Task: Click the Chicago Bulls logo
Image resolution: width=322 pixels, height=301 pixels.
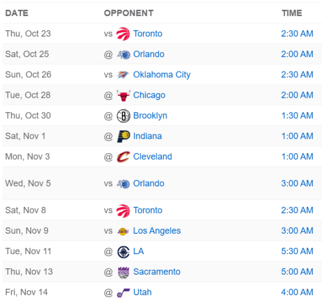Action: (123, 95)
